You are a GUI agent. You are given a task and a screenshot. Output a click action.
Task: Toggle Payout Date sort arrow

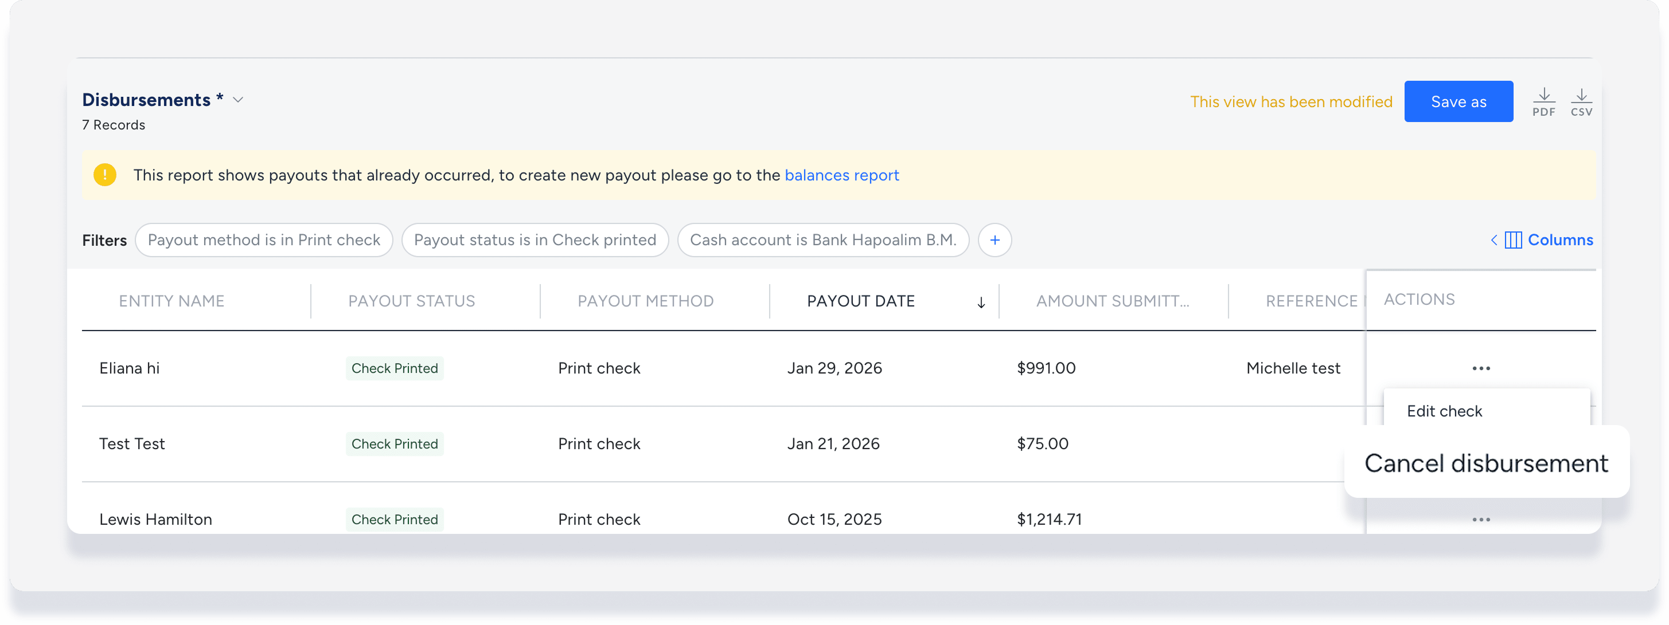[x=981, y=302]
